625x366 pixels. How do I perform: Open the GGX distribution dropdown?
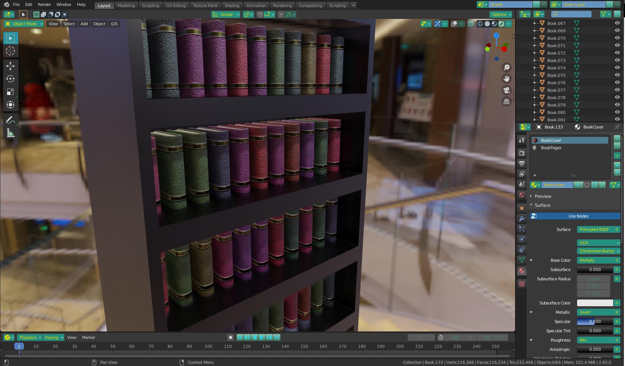[x=599, y=243]
